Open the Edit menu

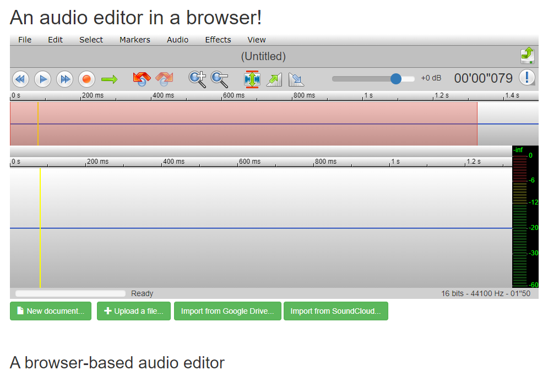55,40
